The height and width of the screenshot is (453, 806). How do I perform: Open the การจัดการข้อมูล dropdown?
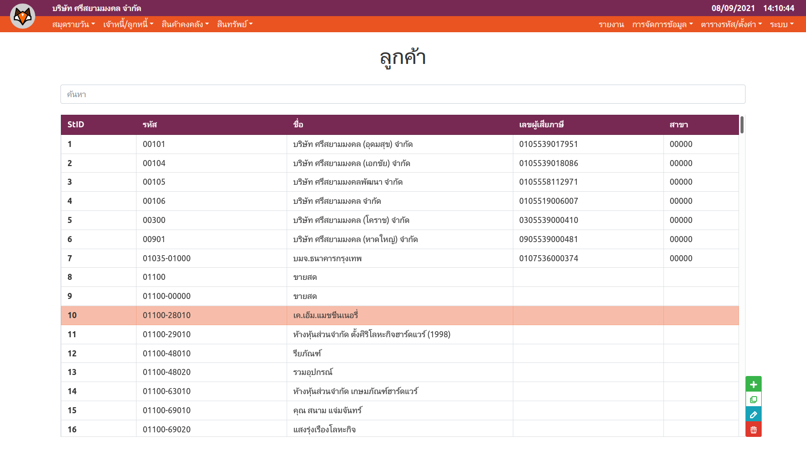(x=662, y=24)
